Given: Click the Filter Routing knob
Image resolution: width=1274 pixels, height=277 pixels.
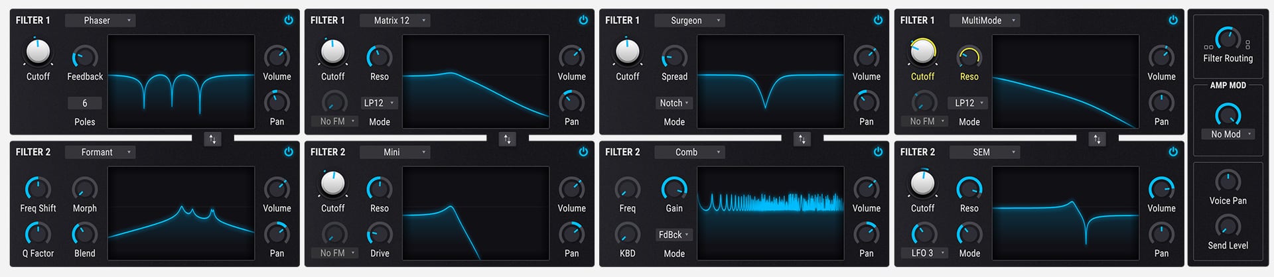Looking at the screenshot, I should pyautogui.click(x=1228, y=38).
